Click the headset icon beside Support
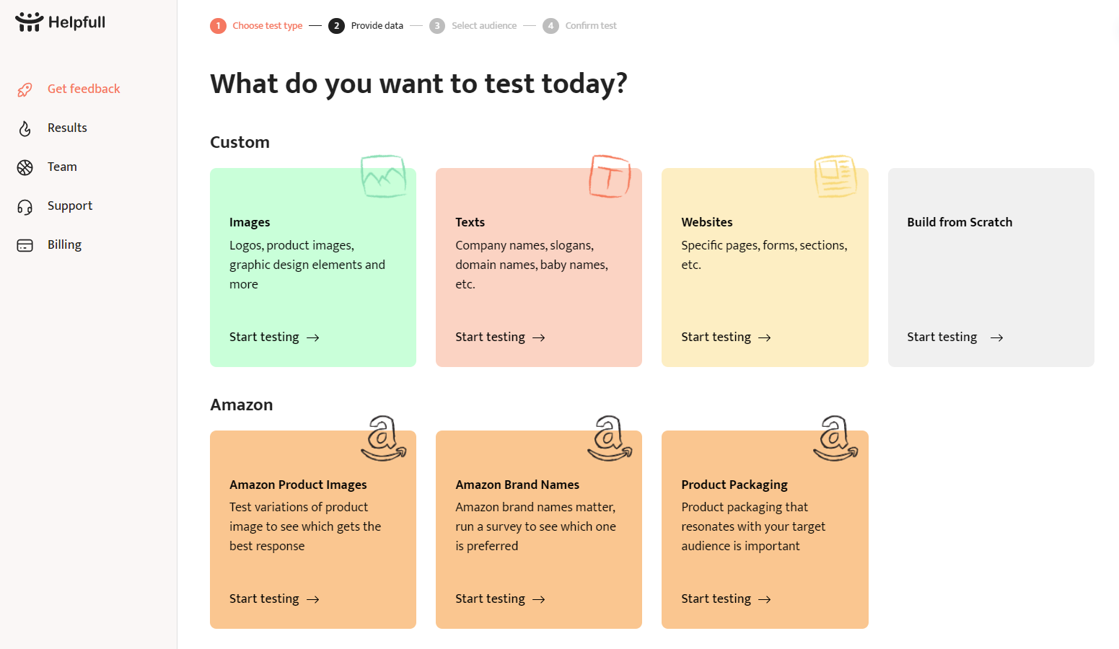Image resolution: width=1119 pixels, height=649 pixels. (x=25, y=207)
